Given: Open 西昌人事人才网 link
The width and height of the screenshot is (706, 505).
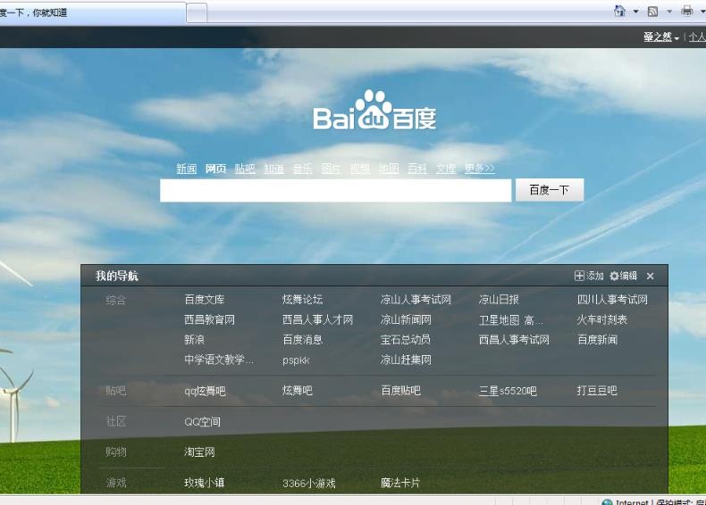Looking at the screenshot, I should click(317, 319).
